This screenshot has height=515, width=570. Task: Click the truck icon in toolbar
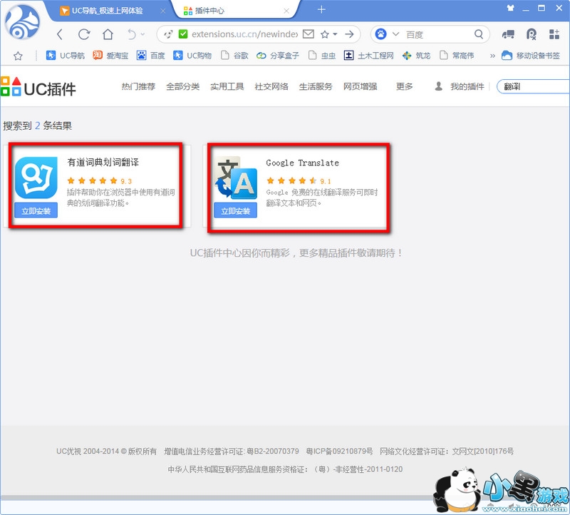click(x=508, y=34)
